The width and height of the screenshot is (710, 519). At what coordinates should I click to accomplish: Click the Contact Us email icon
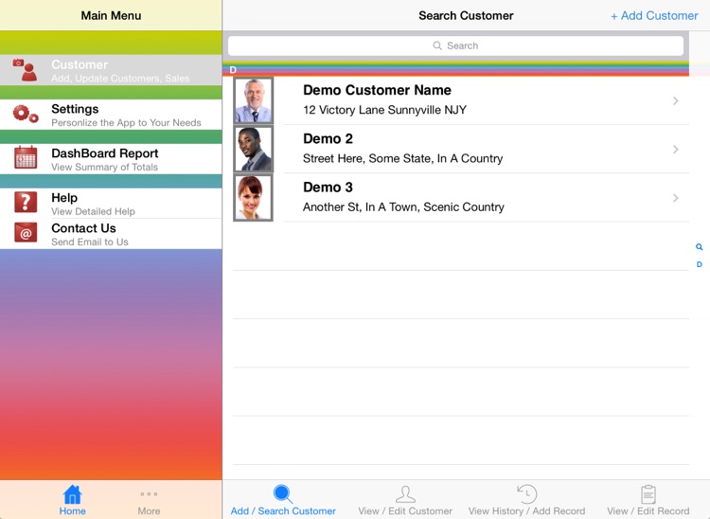26,233
